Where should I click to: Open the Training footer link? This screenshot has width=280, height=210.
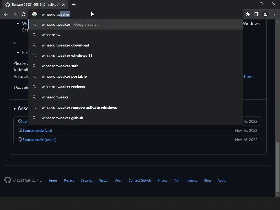pyautogui.click(x=192, y=180)
